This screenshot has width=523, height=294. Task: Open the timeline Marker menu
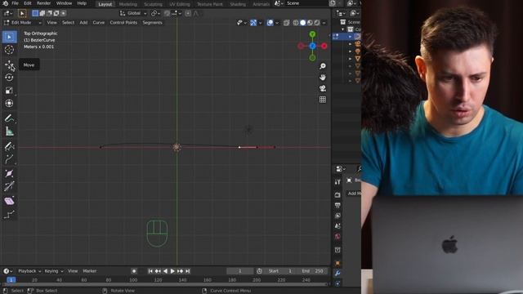pos(90,271)
